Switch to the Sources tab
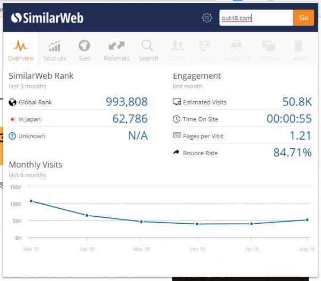Image resolution: width=321 pixels, height=281 pixels. (55, 51)
